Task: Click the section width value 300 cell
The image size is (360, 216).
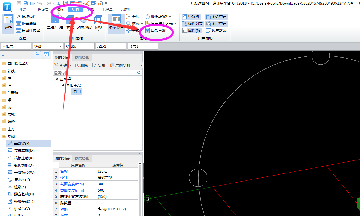Action: (117, 184)
